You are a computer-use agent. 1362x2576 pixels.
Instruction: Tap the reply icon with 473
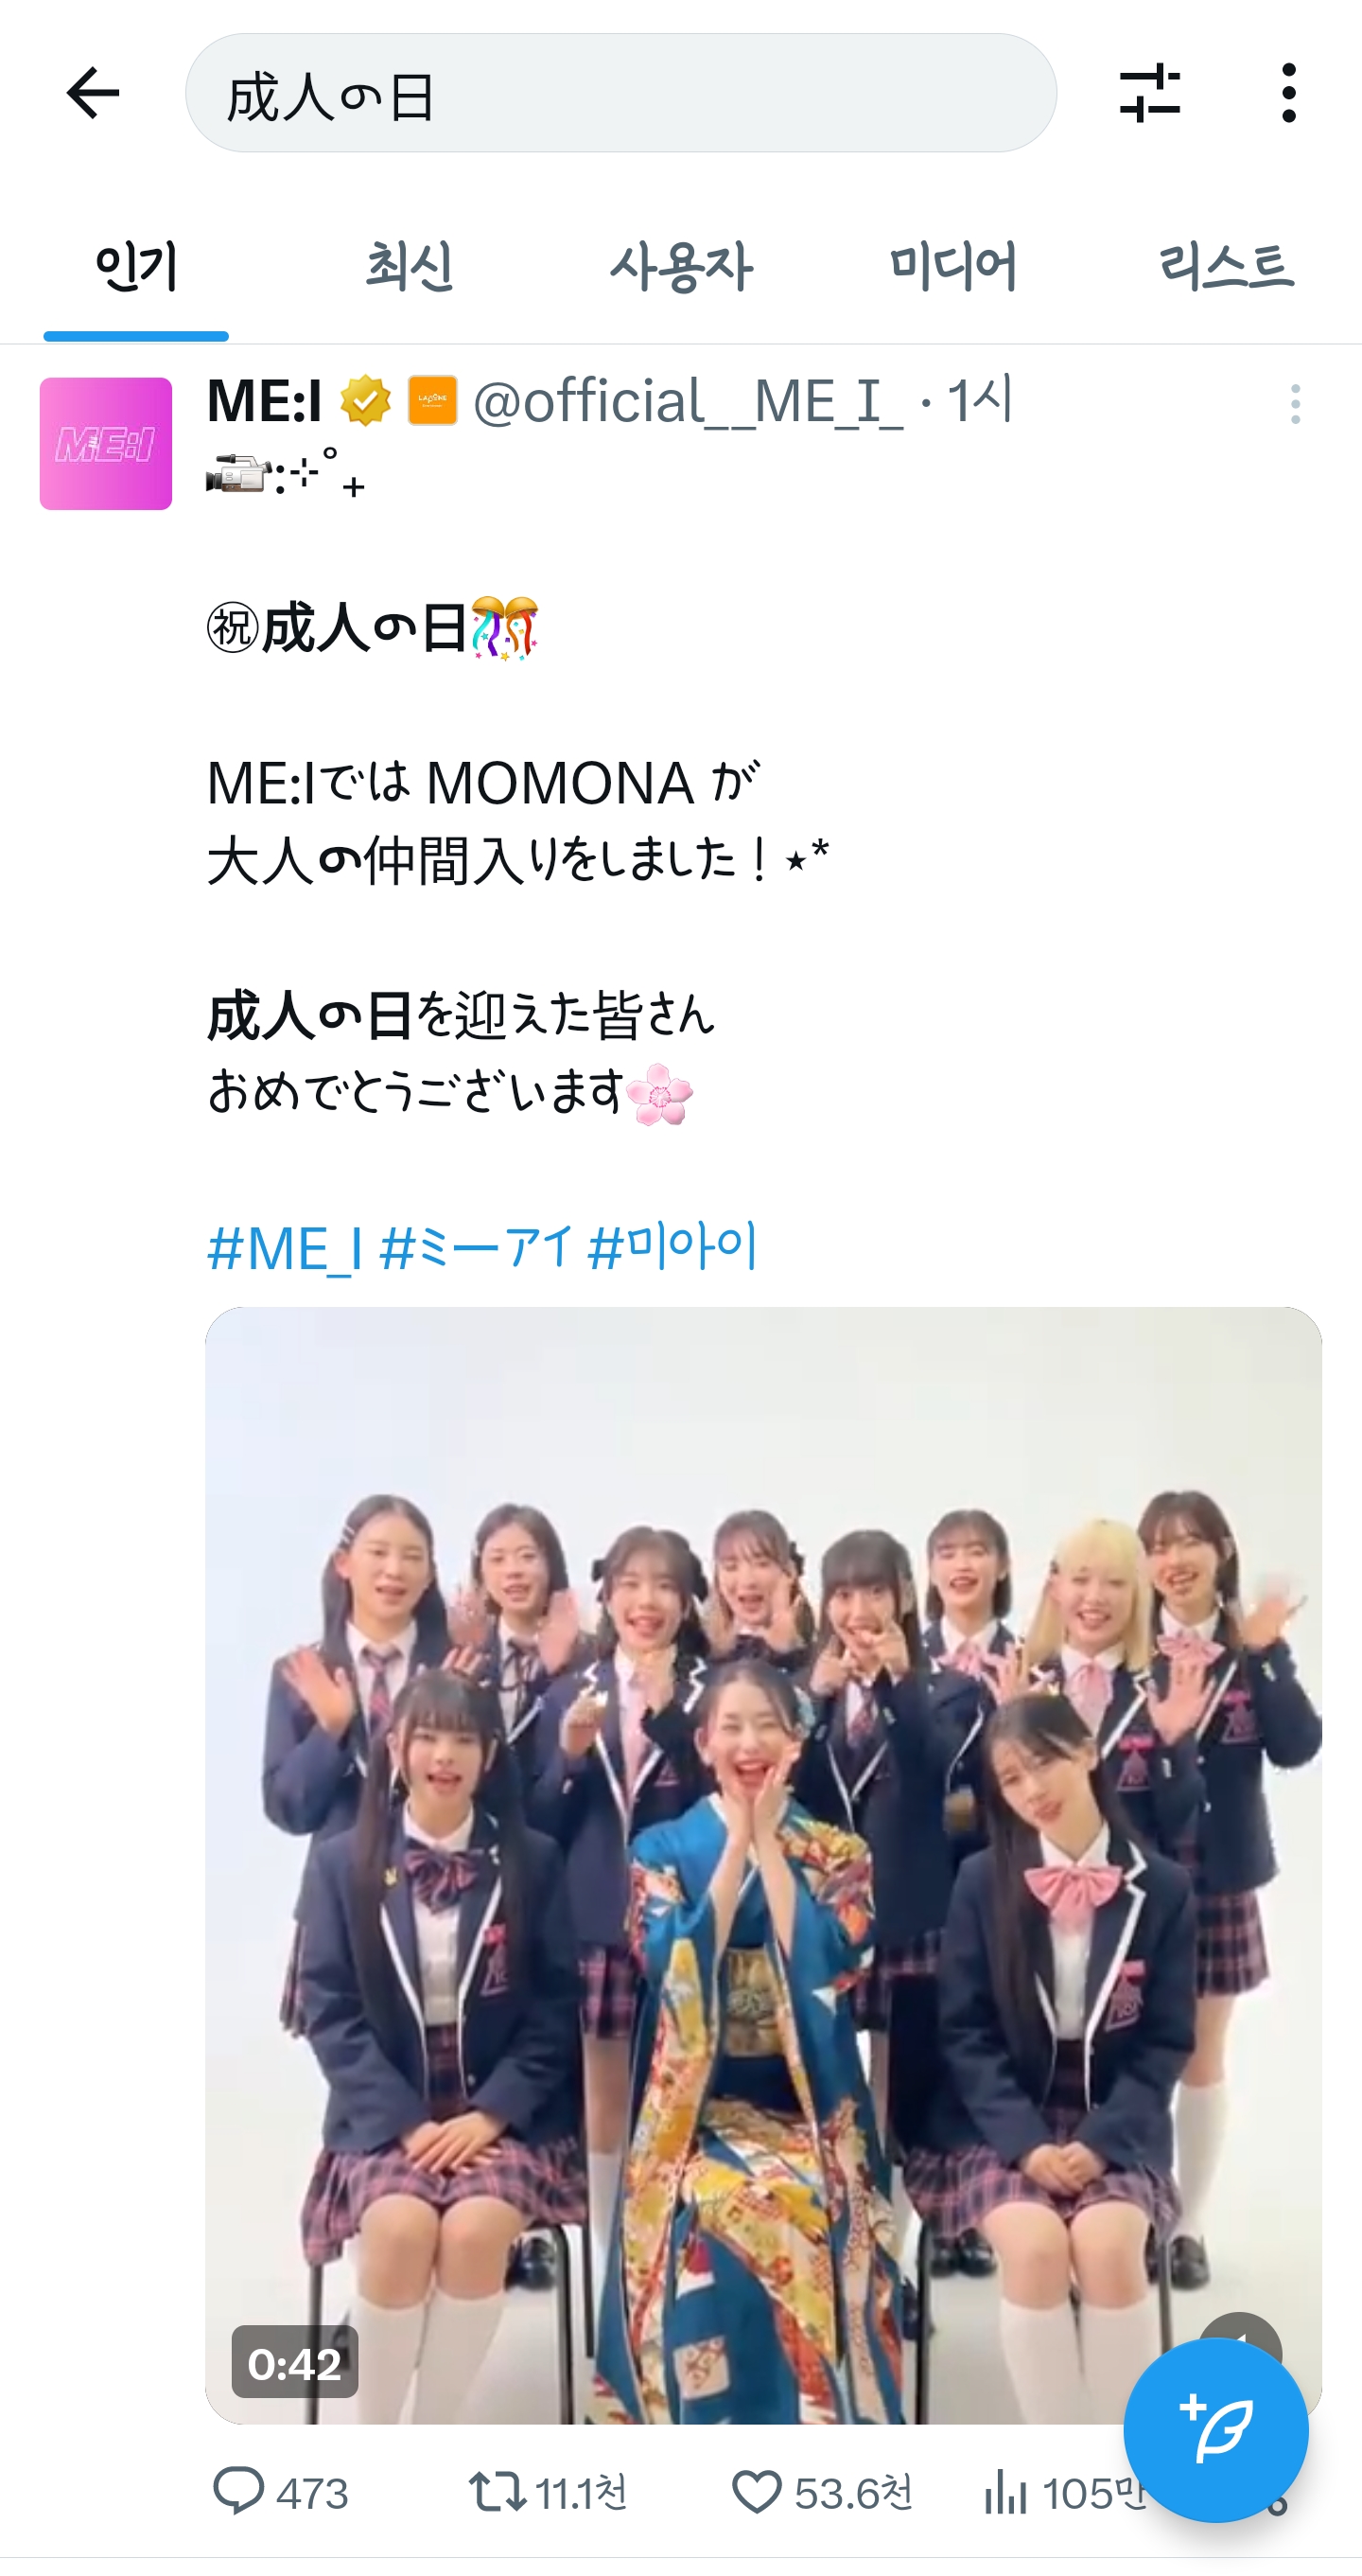(281, 2492)
